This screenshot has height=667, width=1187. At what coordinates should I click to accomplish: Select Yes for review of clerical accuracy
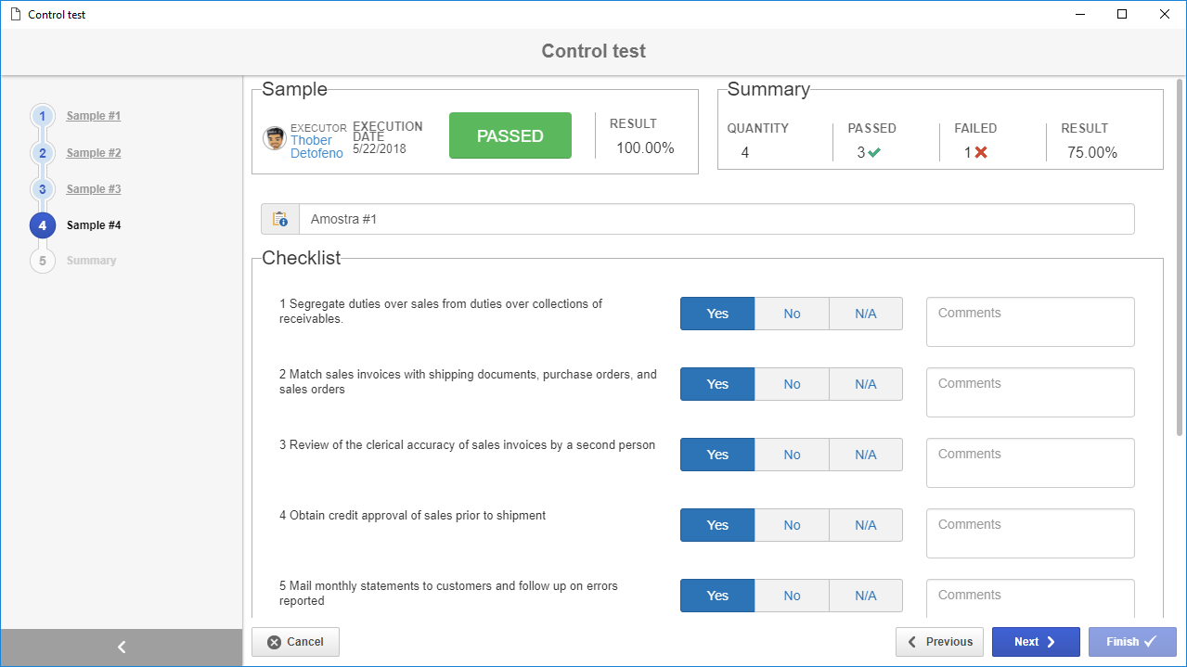click(x=717, y=455)
